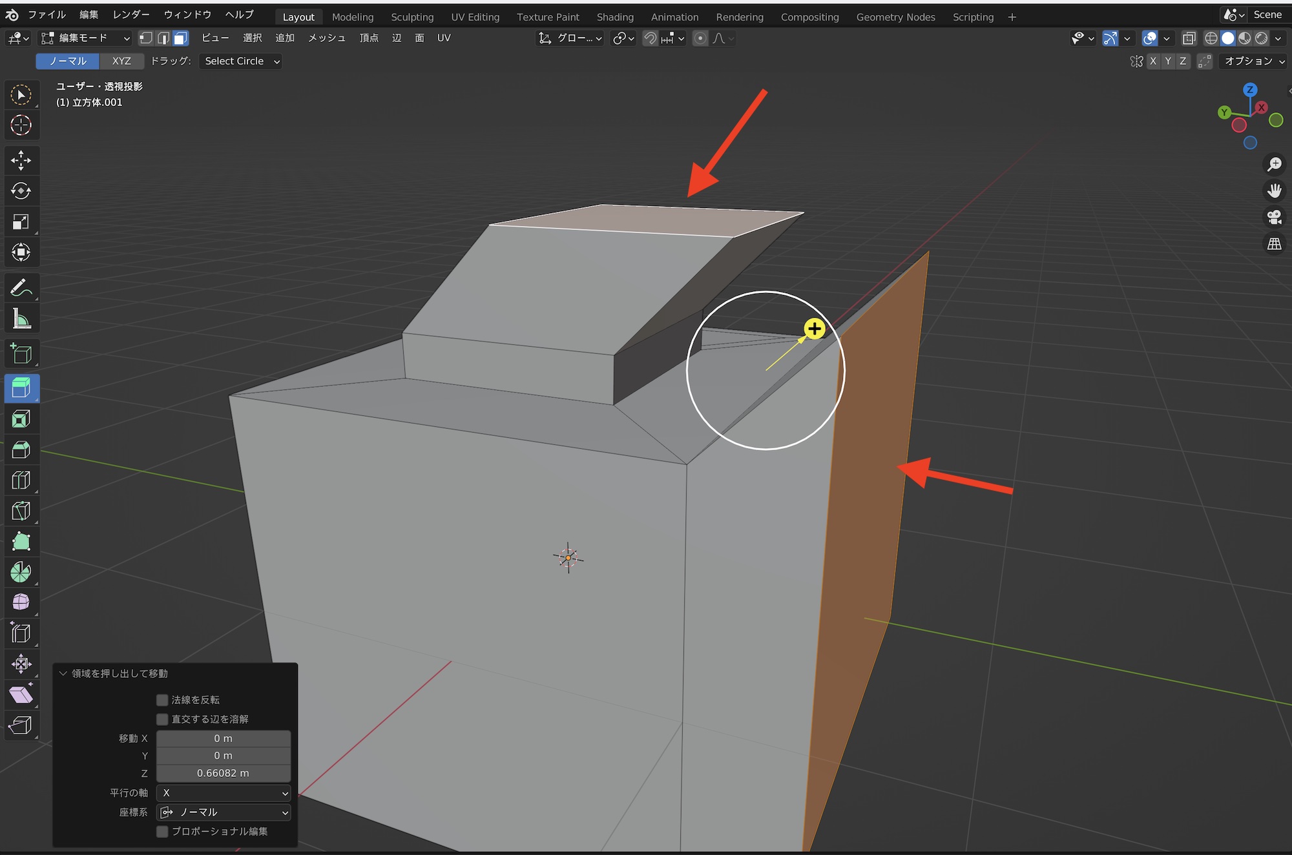
Task: Choose the Bevel tool
Action: coord(21,450)
